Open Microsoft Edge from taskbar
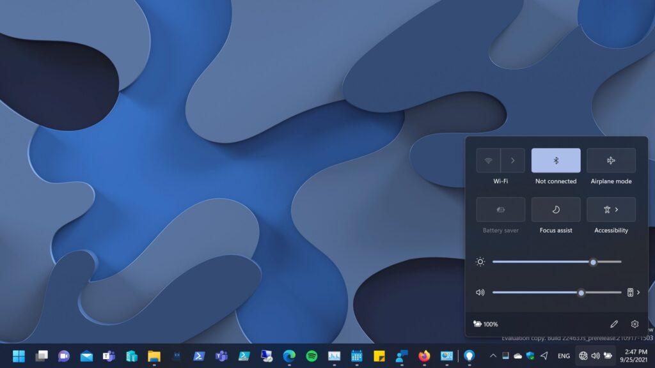Image resolution: width=655 pixels, height=368 pixels. coord(289,356)
